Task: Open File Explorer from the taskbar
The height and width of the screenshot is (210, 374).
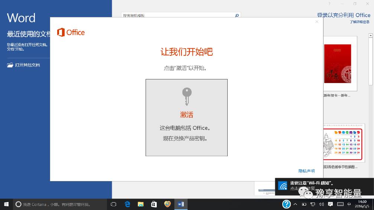Action: pos(140,204)
